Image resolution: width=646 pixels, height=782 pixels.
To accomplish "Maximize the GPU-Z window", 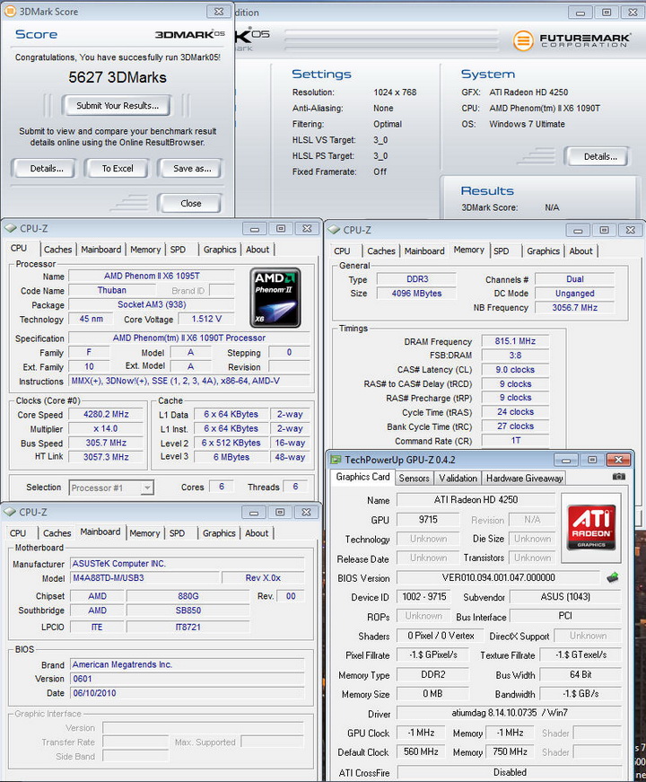I will (591, 460).
